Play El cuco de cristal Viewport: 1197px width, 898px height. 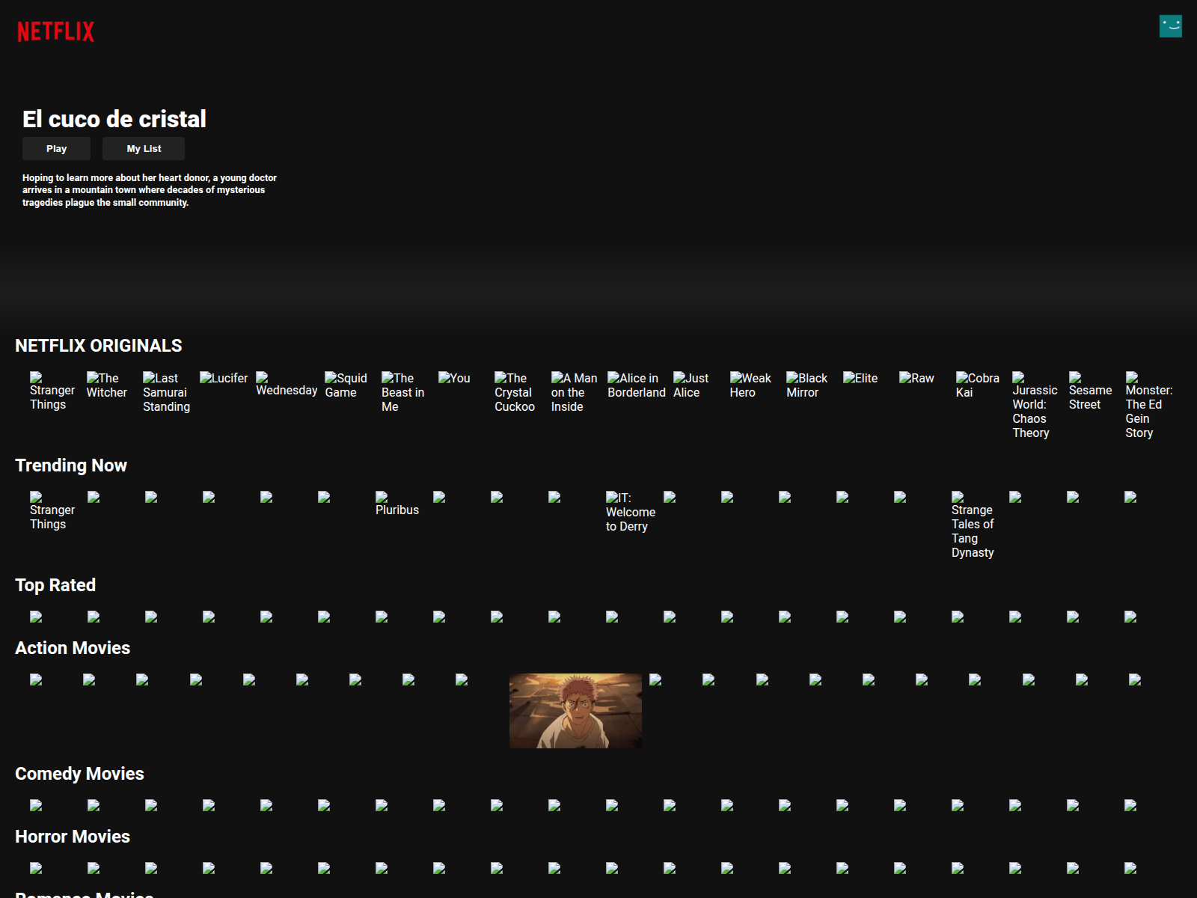tap(56, 148)
